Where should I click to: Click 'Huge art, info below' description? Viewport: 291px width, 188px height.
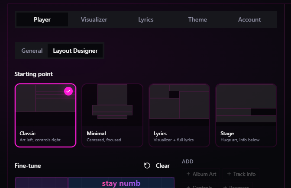pos(240,140)
